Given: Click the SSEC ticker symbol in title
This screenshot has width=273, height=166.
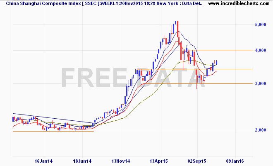Looking at the screenshot, I should click(90, 3).
